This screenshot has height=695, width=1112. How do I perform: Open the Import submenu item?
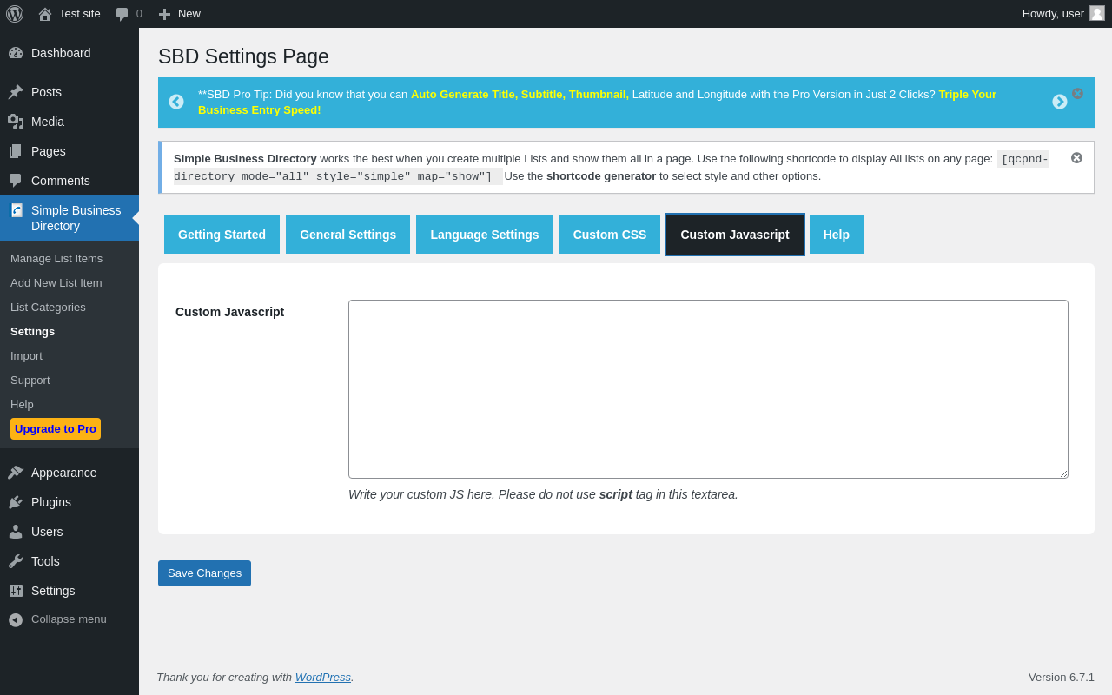[x=26, y=355]
